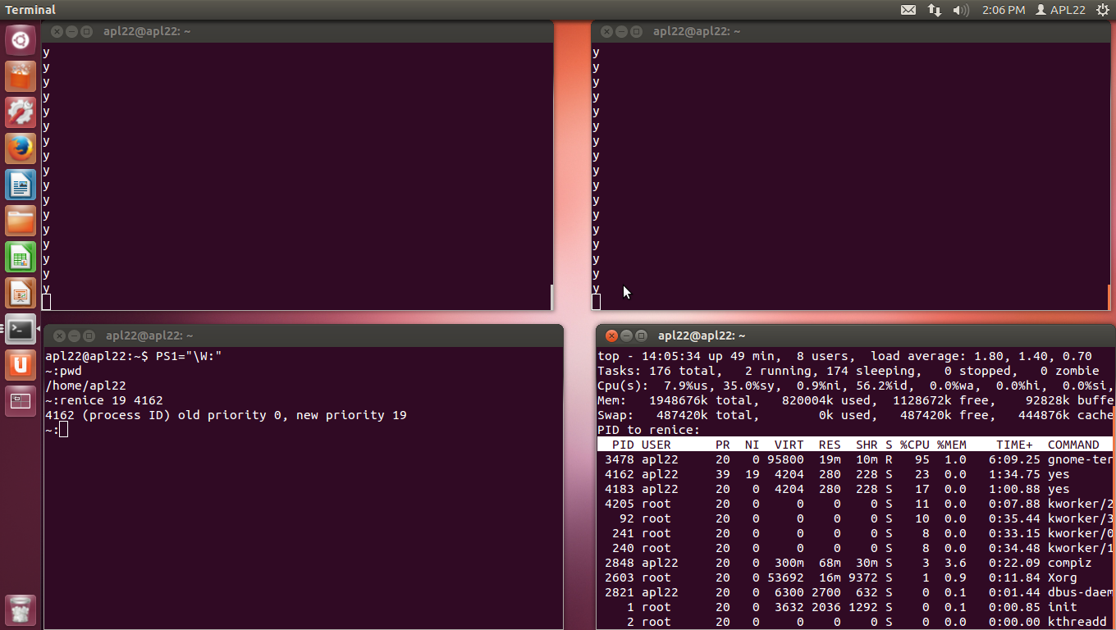Open the Files folder icon in launcher
The width and height of the screenshot is (1116, 630).
tap(21, 220)
